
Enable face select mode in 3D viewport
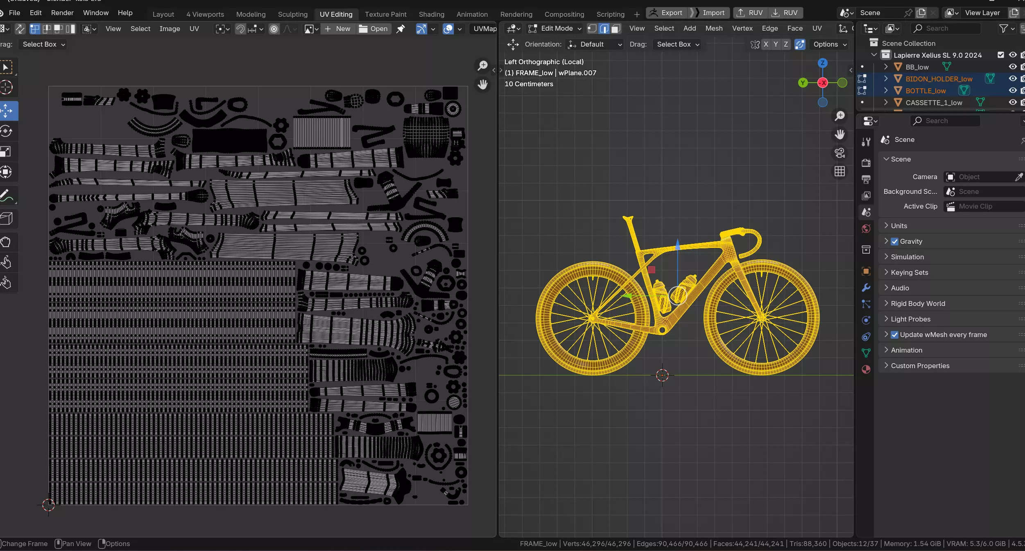616,29
